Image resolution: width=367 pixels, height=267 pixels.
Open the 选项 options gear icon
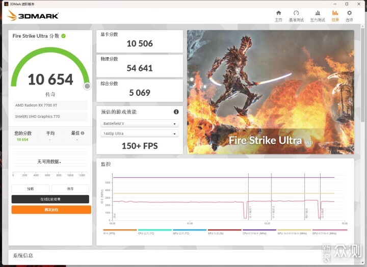coord(349,13)
